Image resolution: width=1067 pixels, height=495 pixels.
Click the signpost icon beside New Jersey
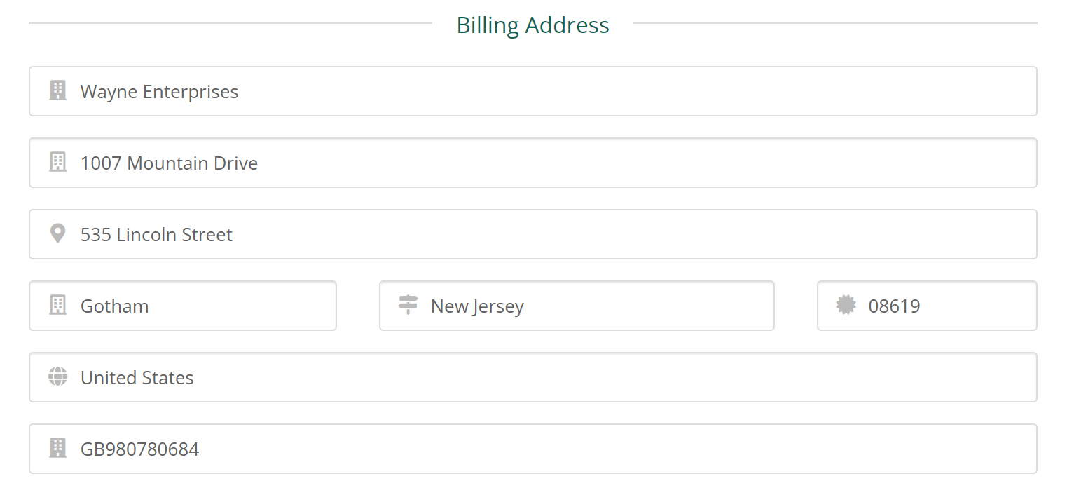[x=408, y=305]
